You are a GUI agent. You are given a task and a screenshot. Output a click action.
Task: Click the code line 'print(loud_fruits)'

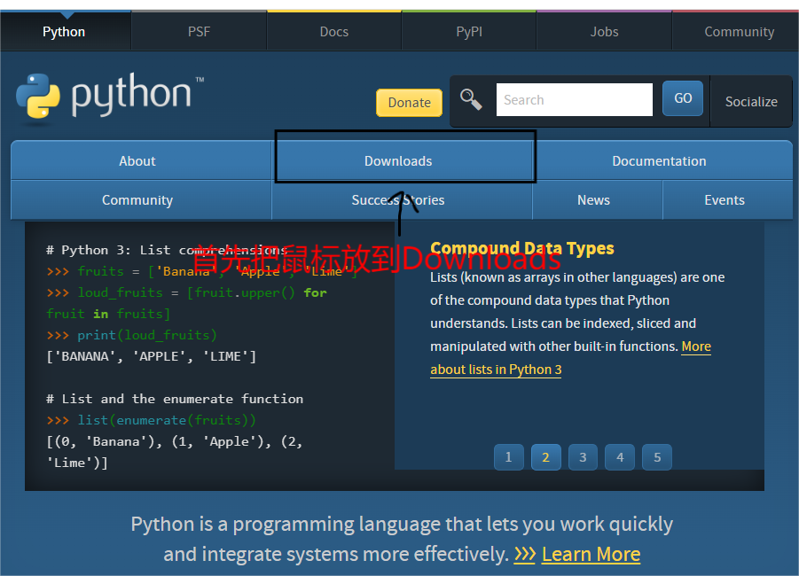[146, 335]
